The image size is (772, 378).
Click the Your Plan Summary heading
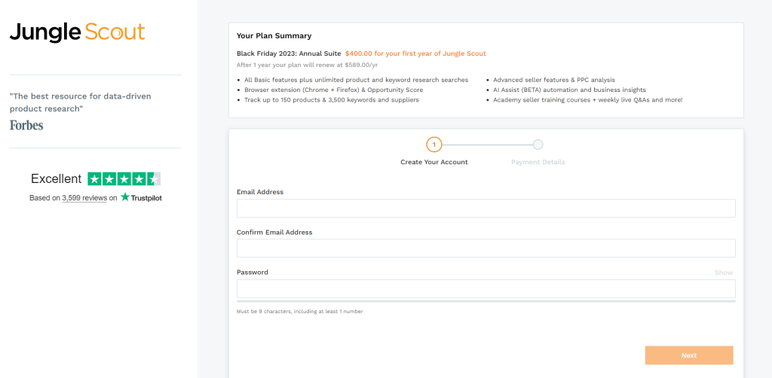click(x=274, y=36)
